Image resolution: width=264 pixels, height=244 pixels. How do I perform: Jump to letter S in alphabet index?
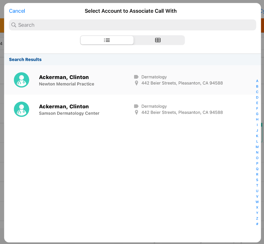[x=257, y=180]
